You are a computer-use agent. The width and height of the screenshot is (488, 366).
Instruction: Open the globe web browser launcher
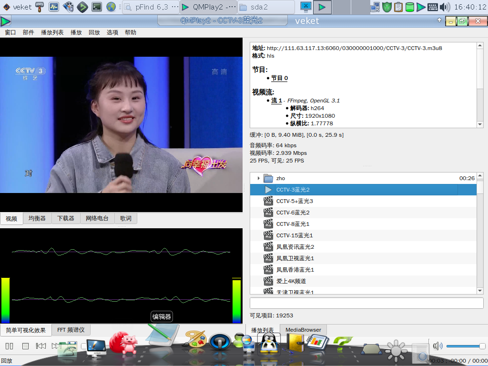click(x=111, y=7)
